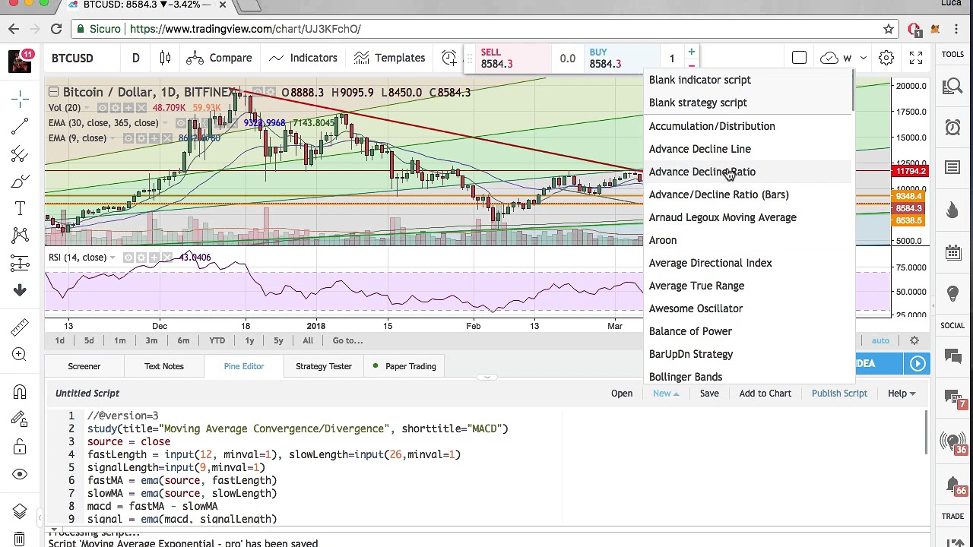973x547 pixels.
Task: Open the watchlist and details panel icon
Action: (x=952, y=86)
